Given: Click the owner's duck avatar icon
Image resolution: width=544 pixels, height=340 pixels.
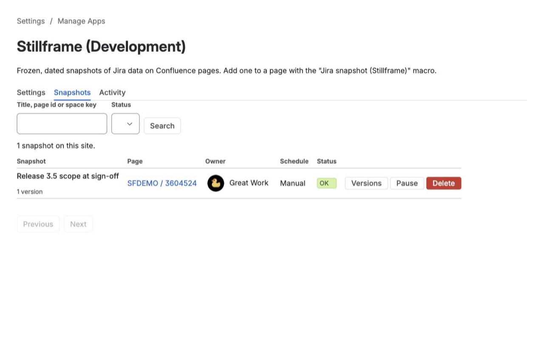Looking at the screenshot, I should click(215, 183).
